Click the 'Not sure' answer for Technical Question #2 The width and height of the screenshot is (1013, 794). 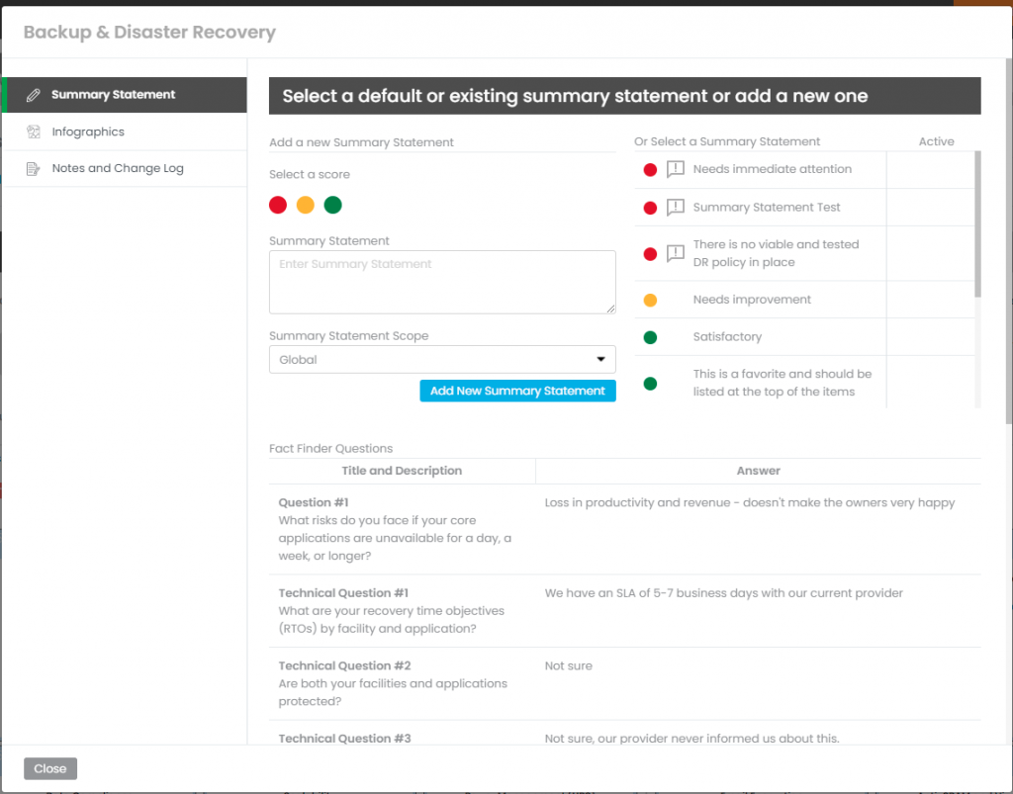pos(568,665)
